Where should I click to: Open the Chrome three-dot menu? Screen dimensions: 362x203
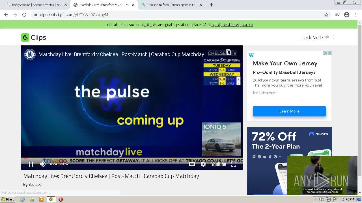(356, 15)
